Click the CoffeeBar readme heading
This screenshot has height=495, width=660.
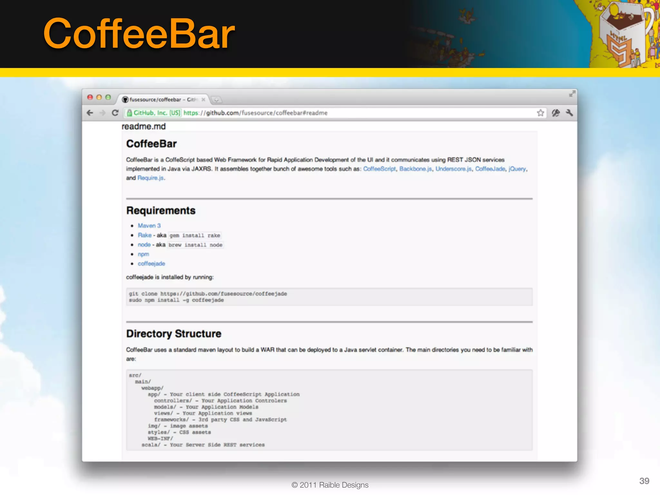click(x=151, y=144)
